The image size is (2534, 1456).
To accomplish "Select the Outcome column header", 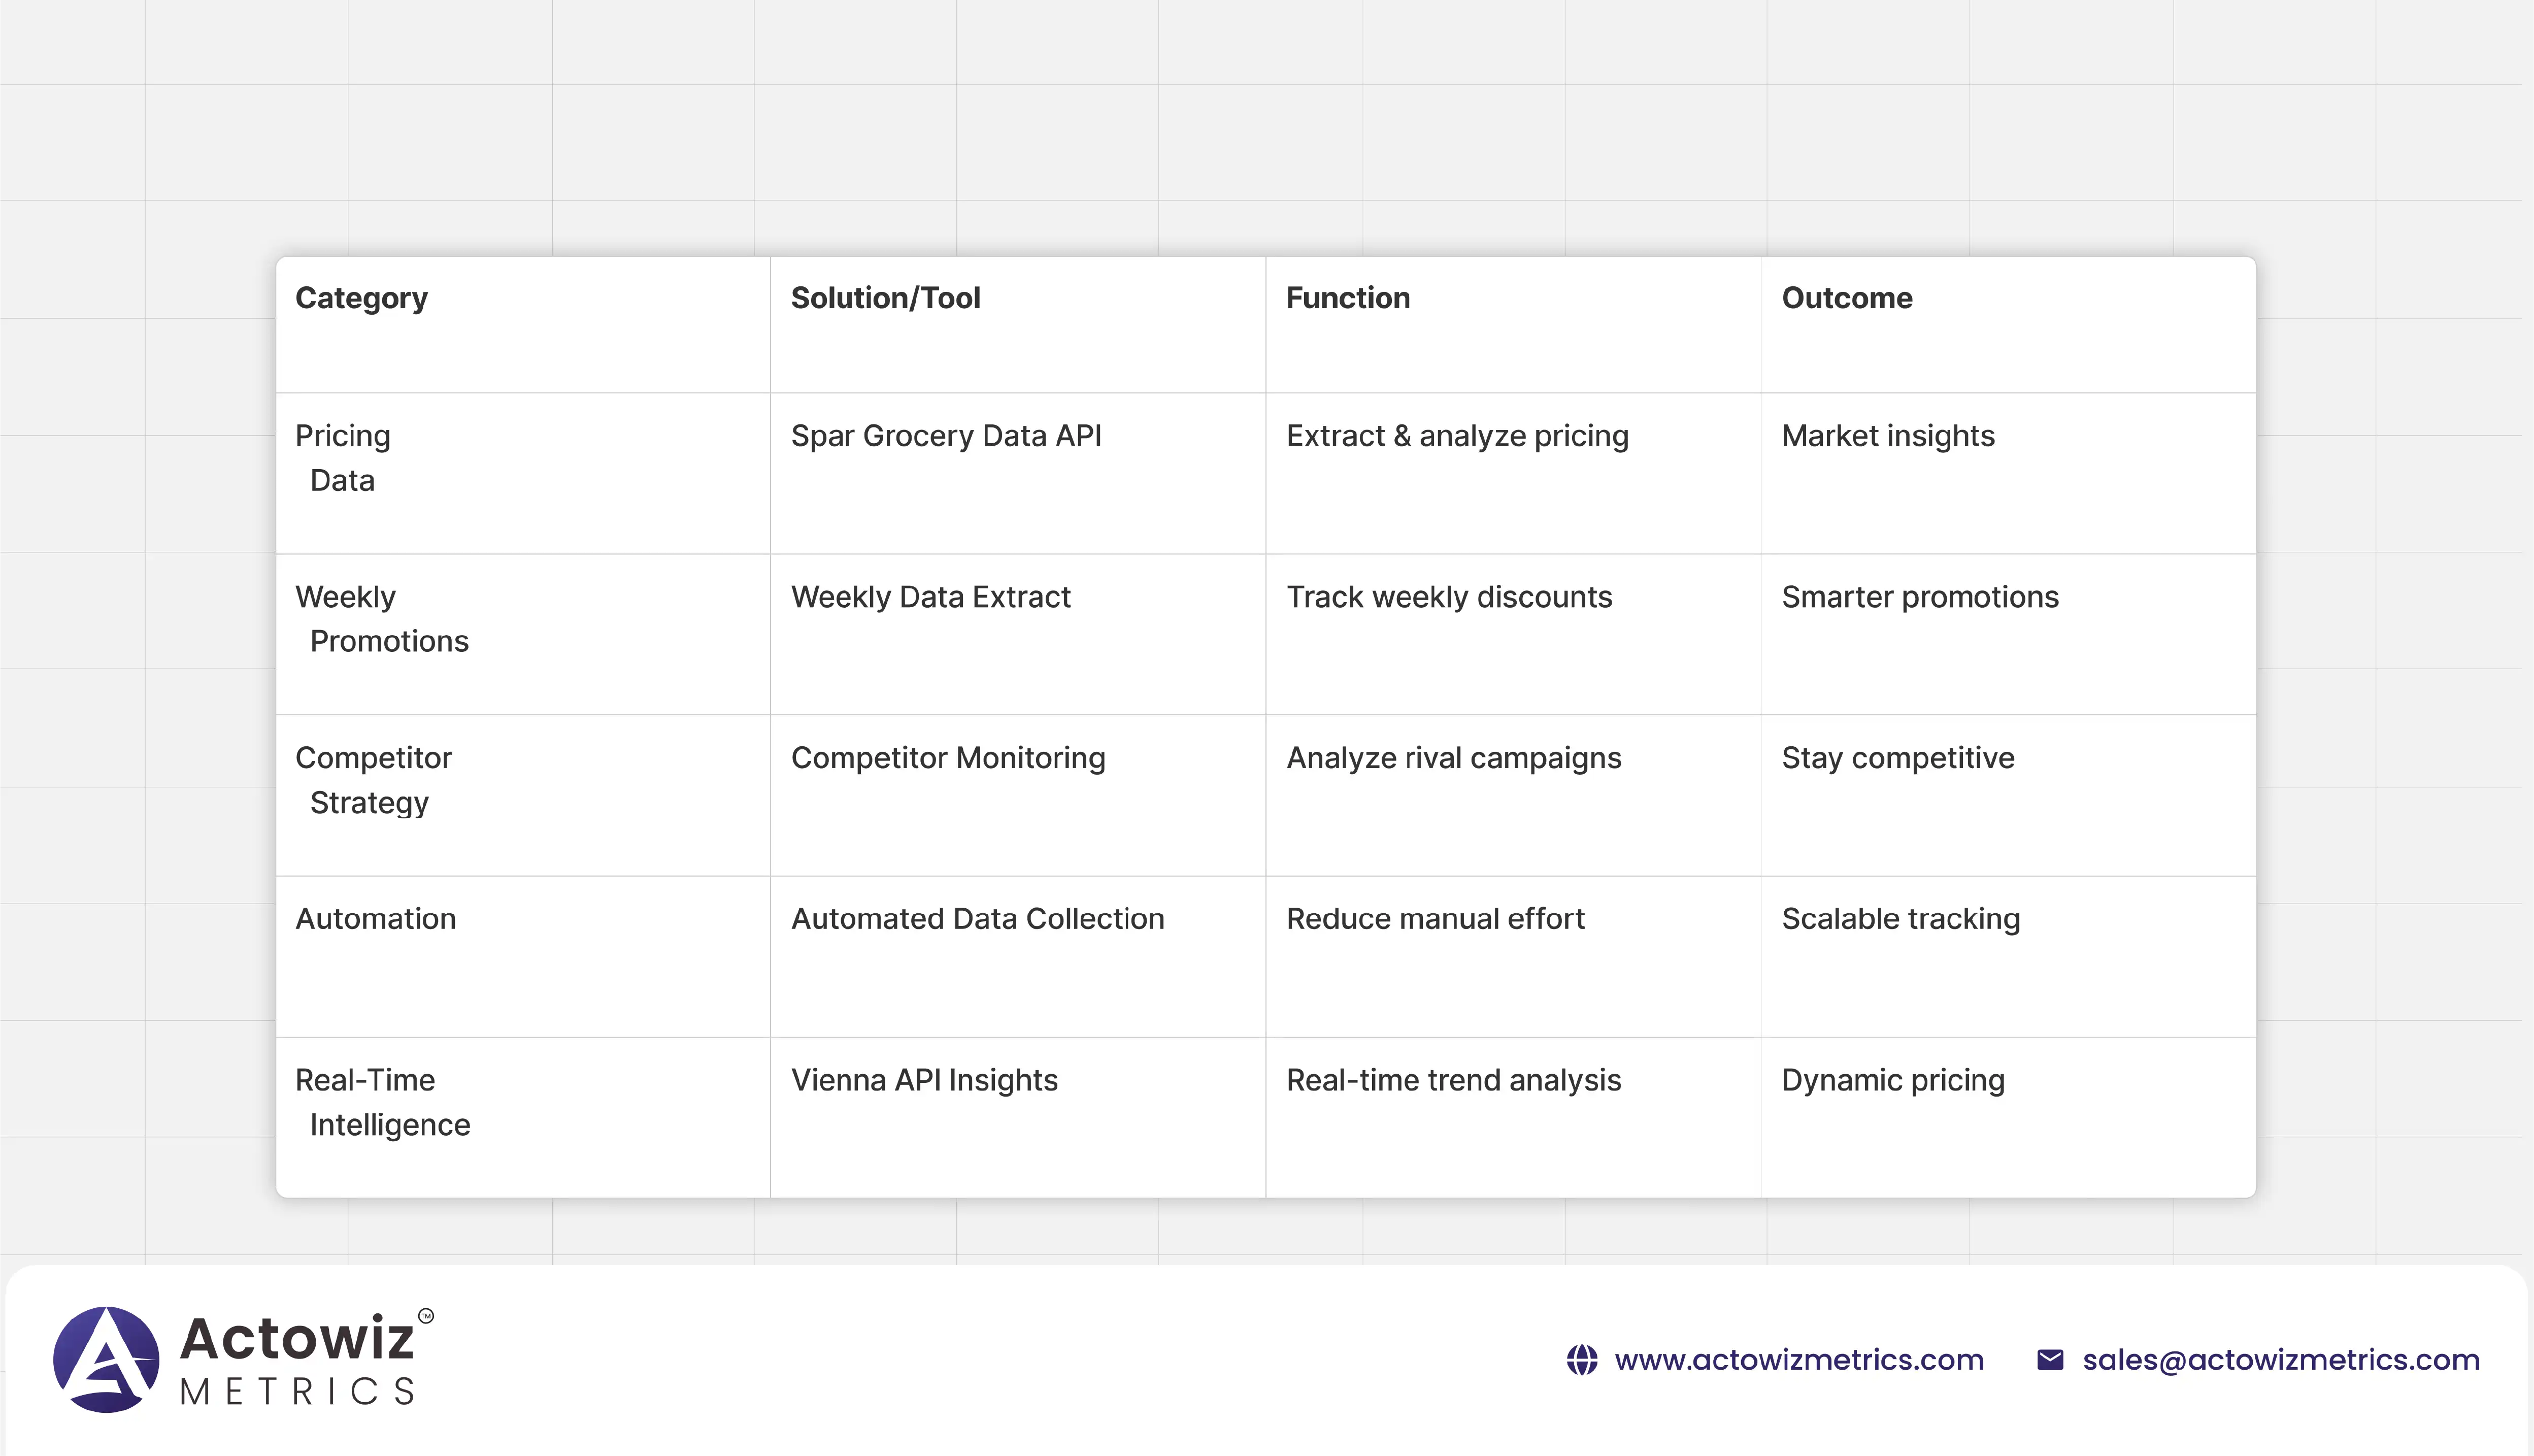I will click(x=1846, y=298).
